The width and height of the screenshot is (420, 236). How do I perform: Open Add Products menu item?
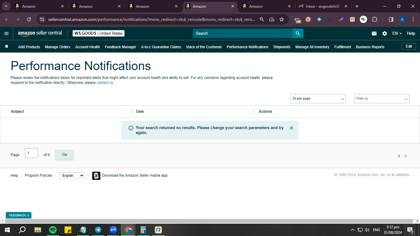coord(29,47)
